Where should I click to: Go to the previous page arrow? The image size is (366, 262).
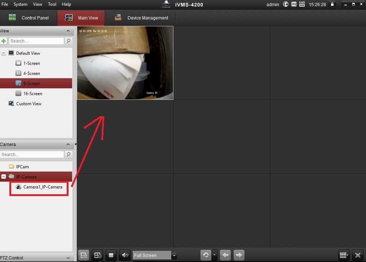(225, 255)
